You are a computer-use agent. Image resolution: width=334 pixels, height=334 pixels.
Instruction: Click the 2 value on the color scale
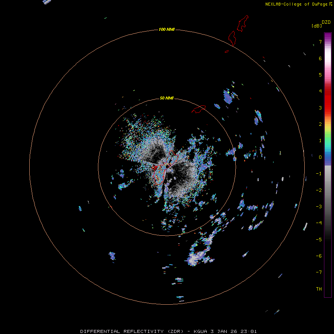click(x=320, y=124)
